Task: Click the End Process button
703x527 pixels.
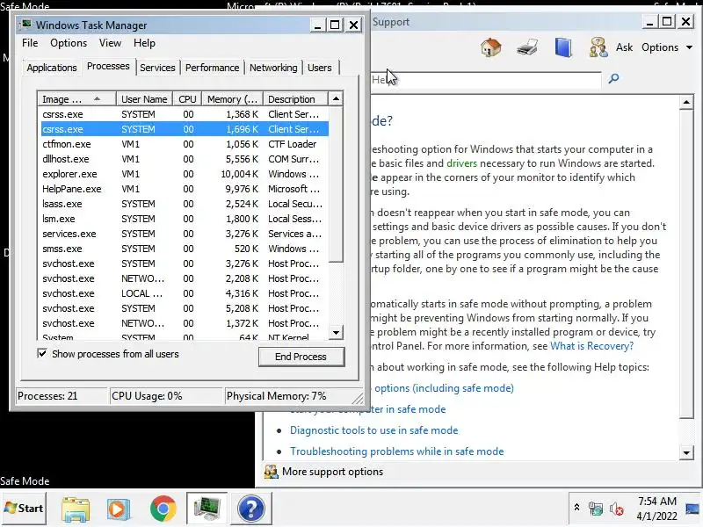Action: coord(301,357)
